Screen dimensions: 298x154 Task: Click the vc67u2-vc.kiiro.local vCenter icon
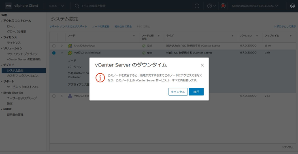pyautogui.click(x=70, y=53)
